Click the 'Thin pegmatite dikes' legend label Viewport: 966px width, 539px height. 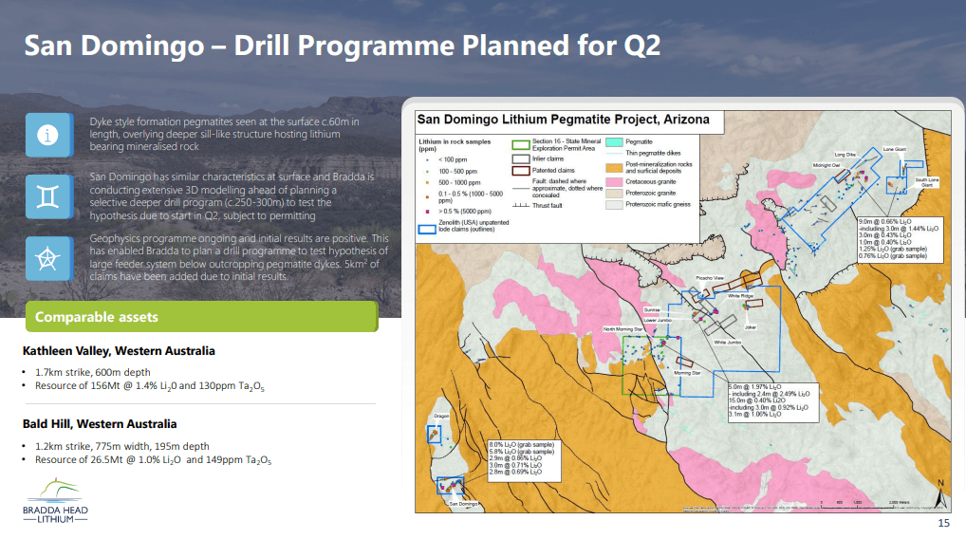click(653, 154)
